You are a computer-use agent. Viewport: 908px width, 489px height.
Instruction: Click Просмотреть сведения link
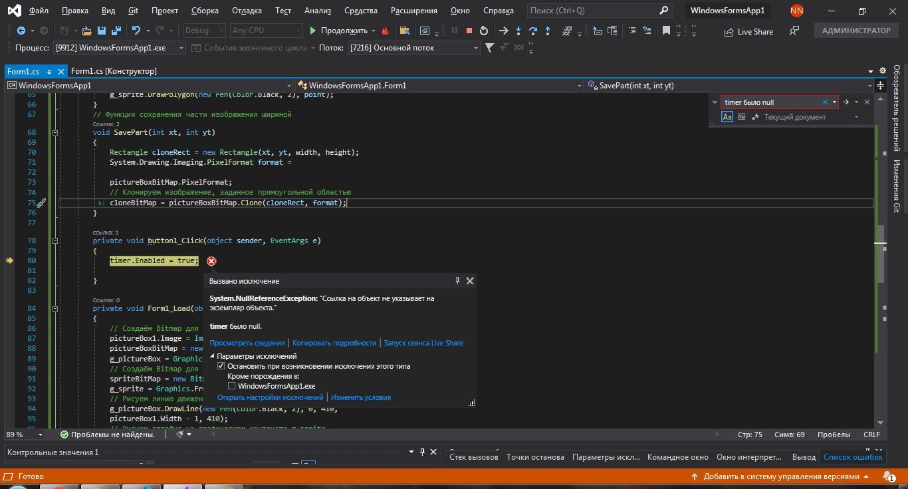click(247, 343)
